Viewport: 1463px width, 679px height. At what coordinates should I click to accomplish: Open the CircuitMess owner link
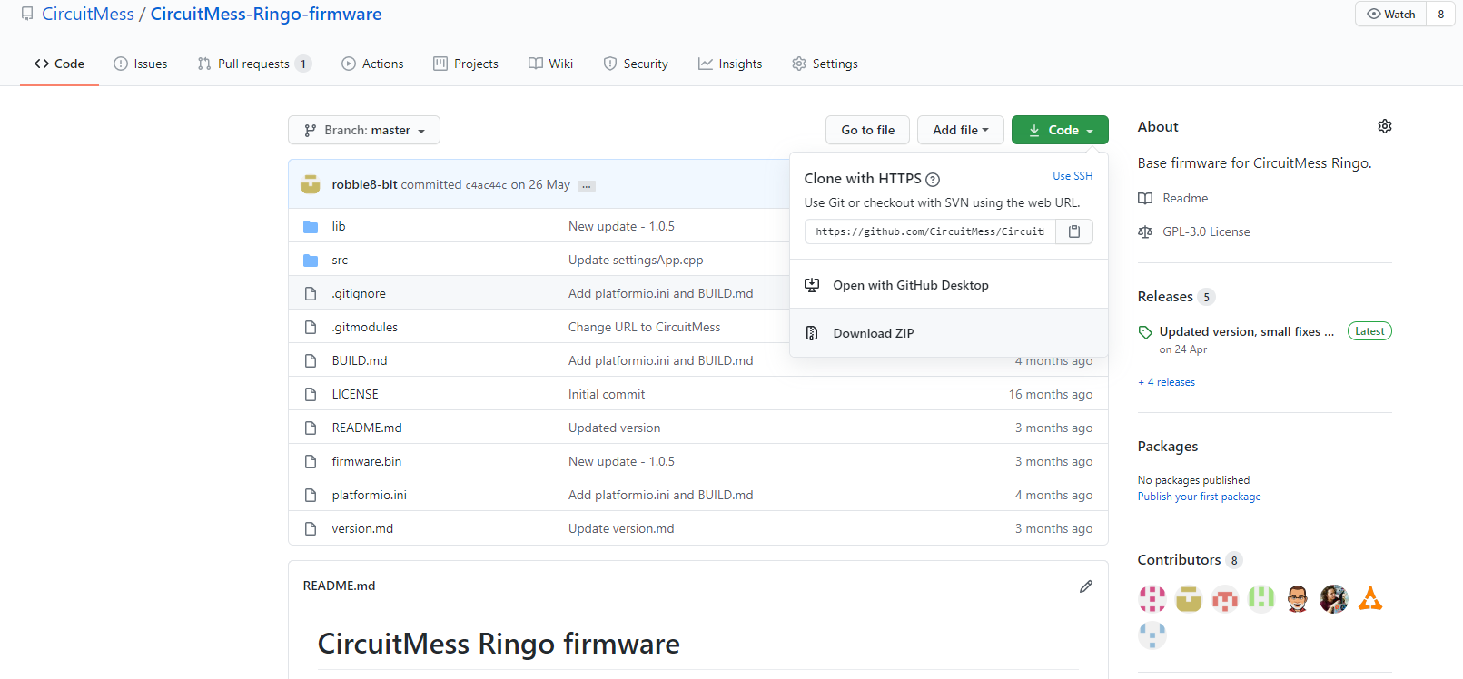(88, 14)
